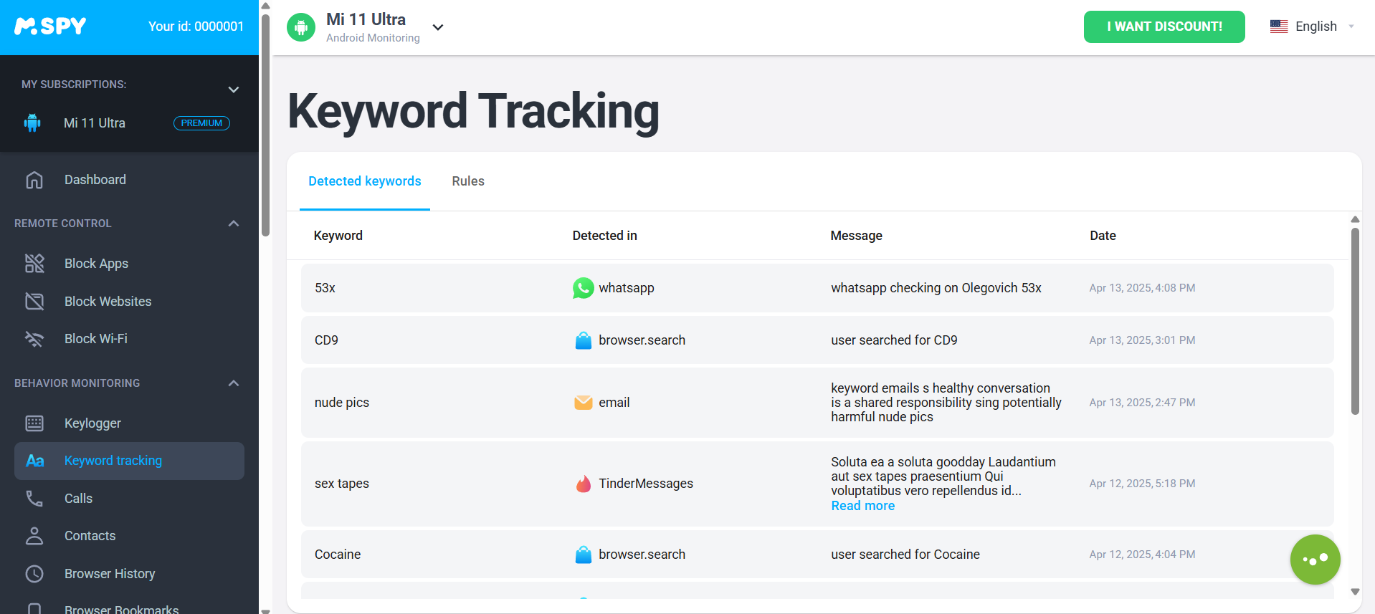Collapse the Remote Control section chevron
This screenshot has height=614, width=1375.
[233, 224]
